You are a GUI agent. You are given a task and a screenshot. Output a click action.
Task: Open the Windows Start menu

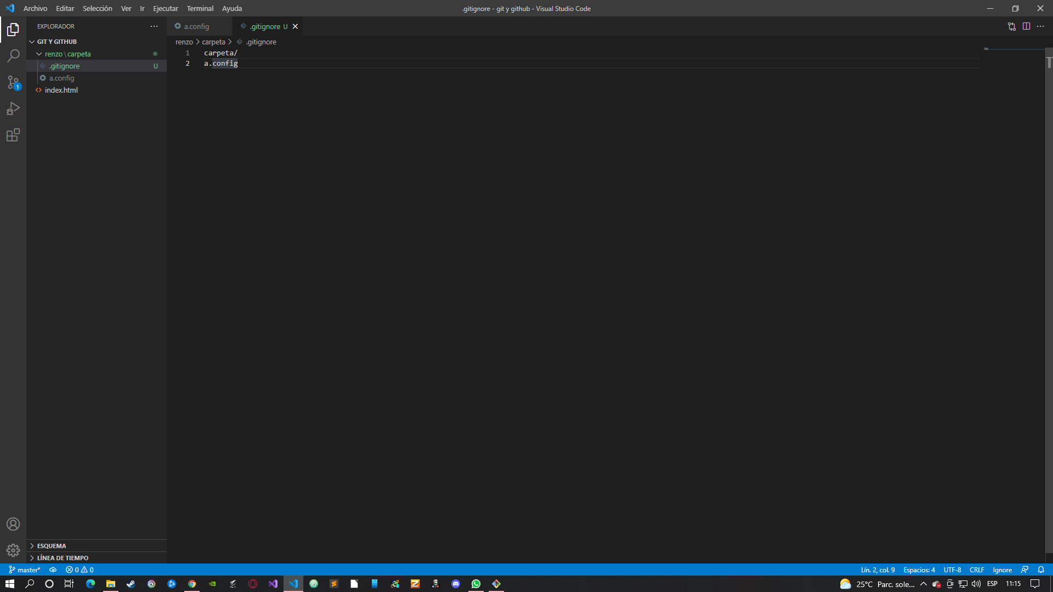click(x=9, y=584)
